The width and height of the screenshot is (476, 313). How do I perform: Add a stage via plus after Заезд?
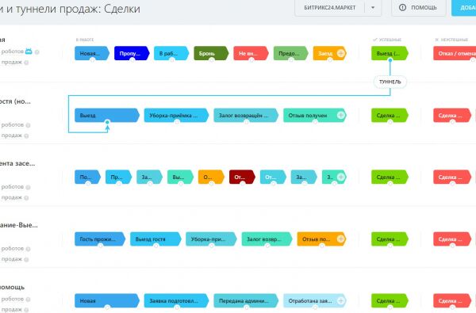[x=341, y=53]
